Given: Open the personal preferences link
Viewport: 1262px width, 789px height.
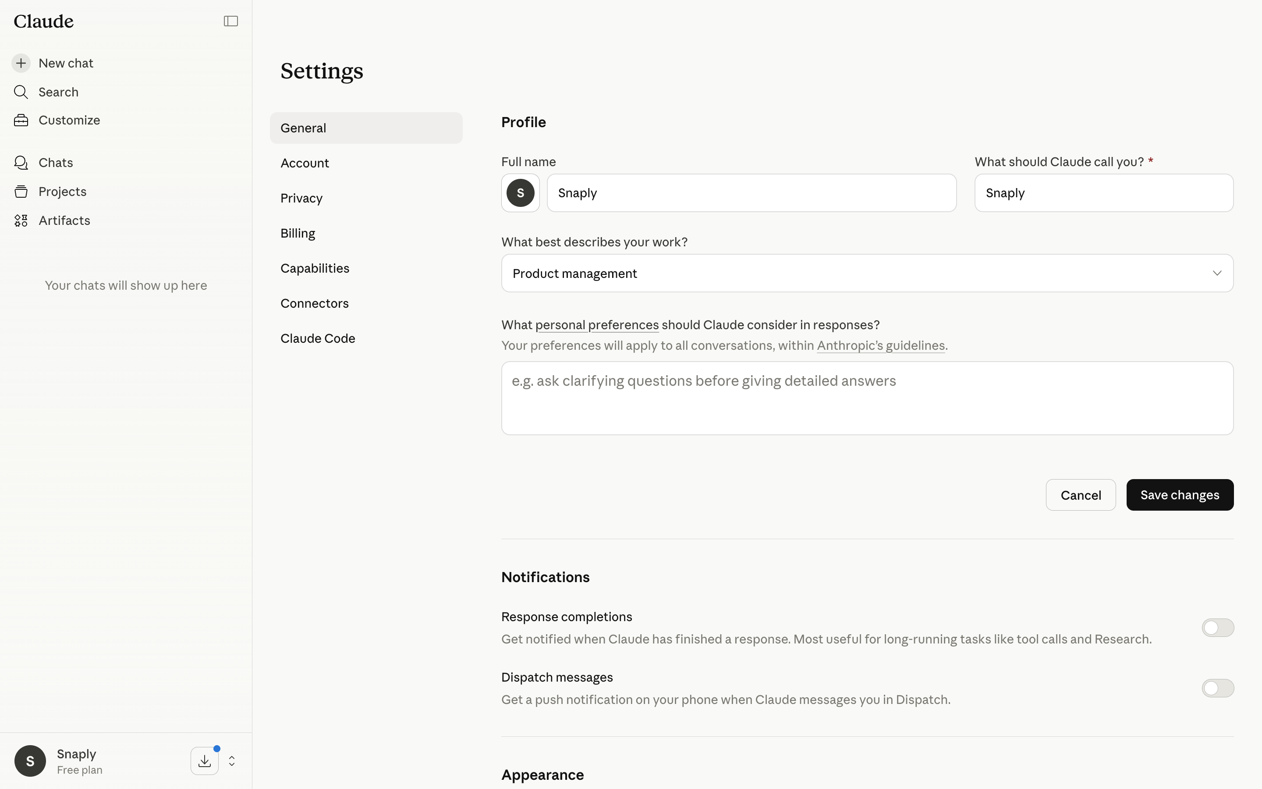Looking at the screenshot, I should pos(596,325).
